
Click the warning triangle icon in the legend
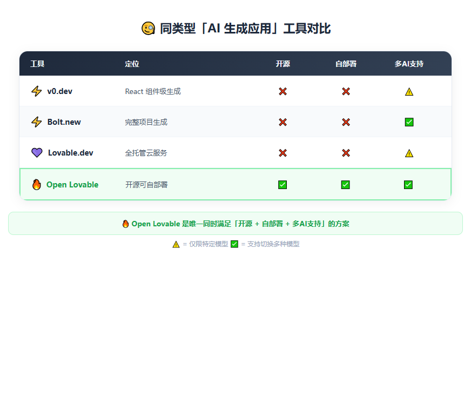click(x=176, y=244)
